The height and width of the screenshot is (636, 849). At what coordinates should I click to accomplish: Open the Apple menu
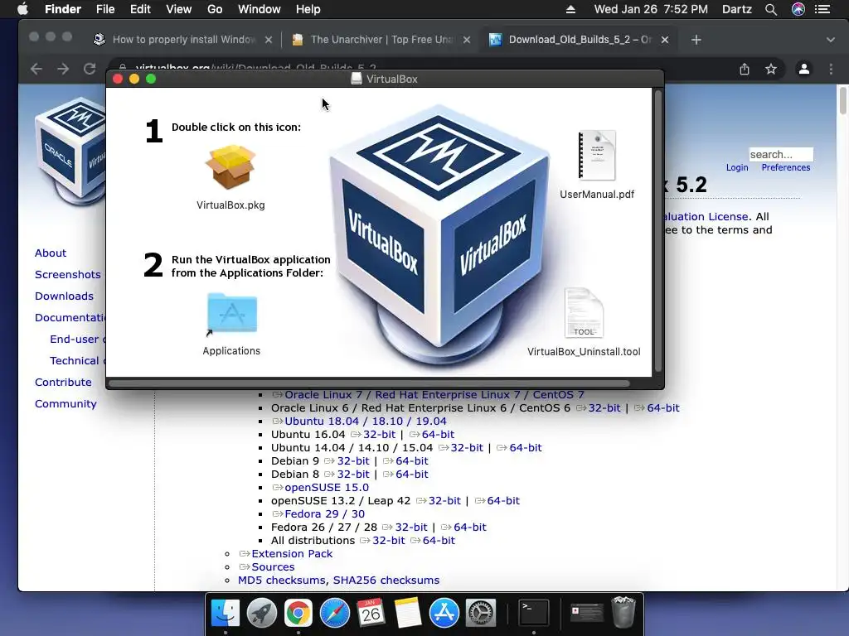[x=22, y=8]
